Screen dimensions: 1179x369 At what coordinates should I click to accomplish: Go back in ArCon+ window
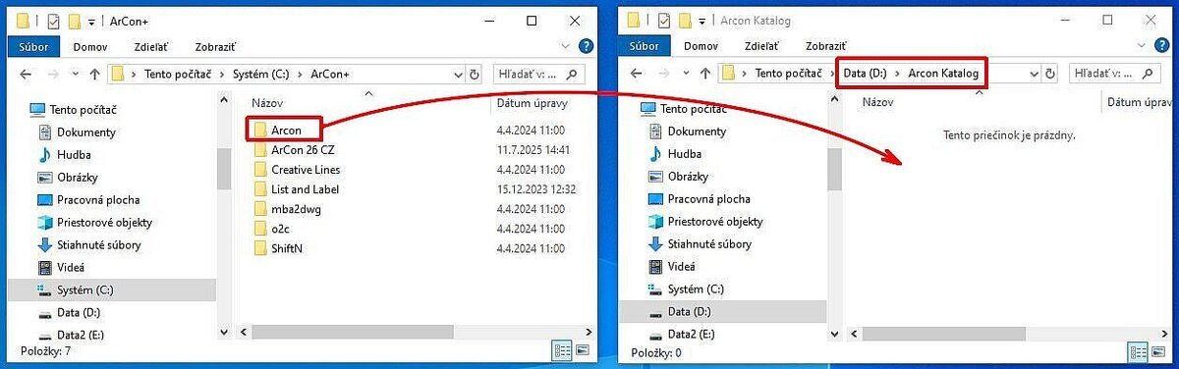(28, 74)
